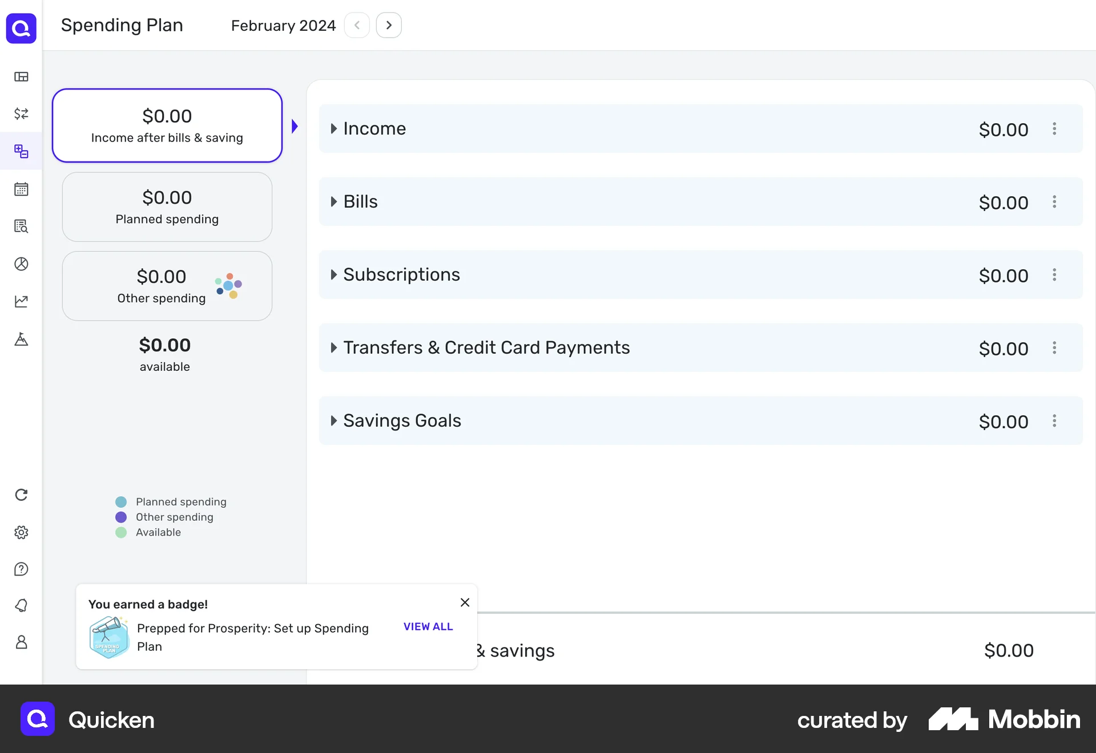
Task: Sync accounts with the refresh icon
Action: (21, 495)
